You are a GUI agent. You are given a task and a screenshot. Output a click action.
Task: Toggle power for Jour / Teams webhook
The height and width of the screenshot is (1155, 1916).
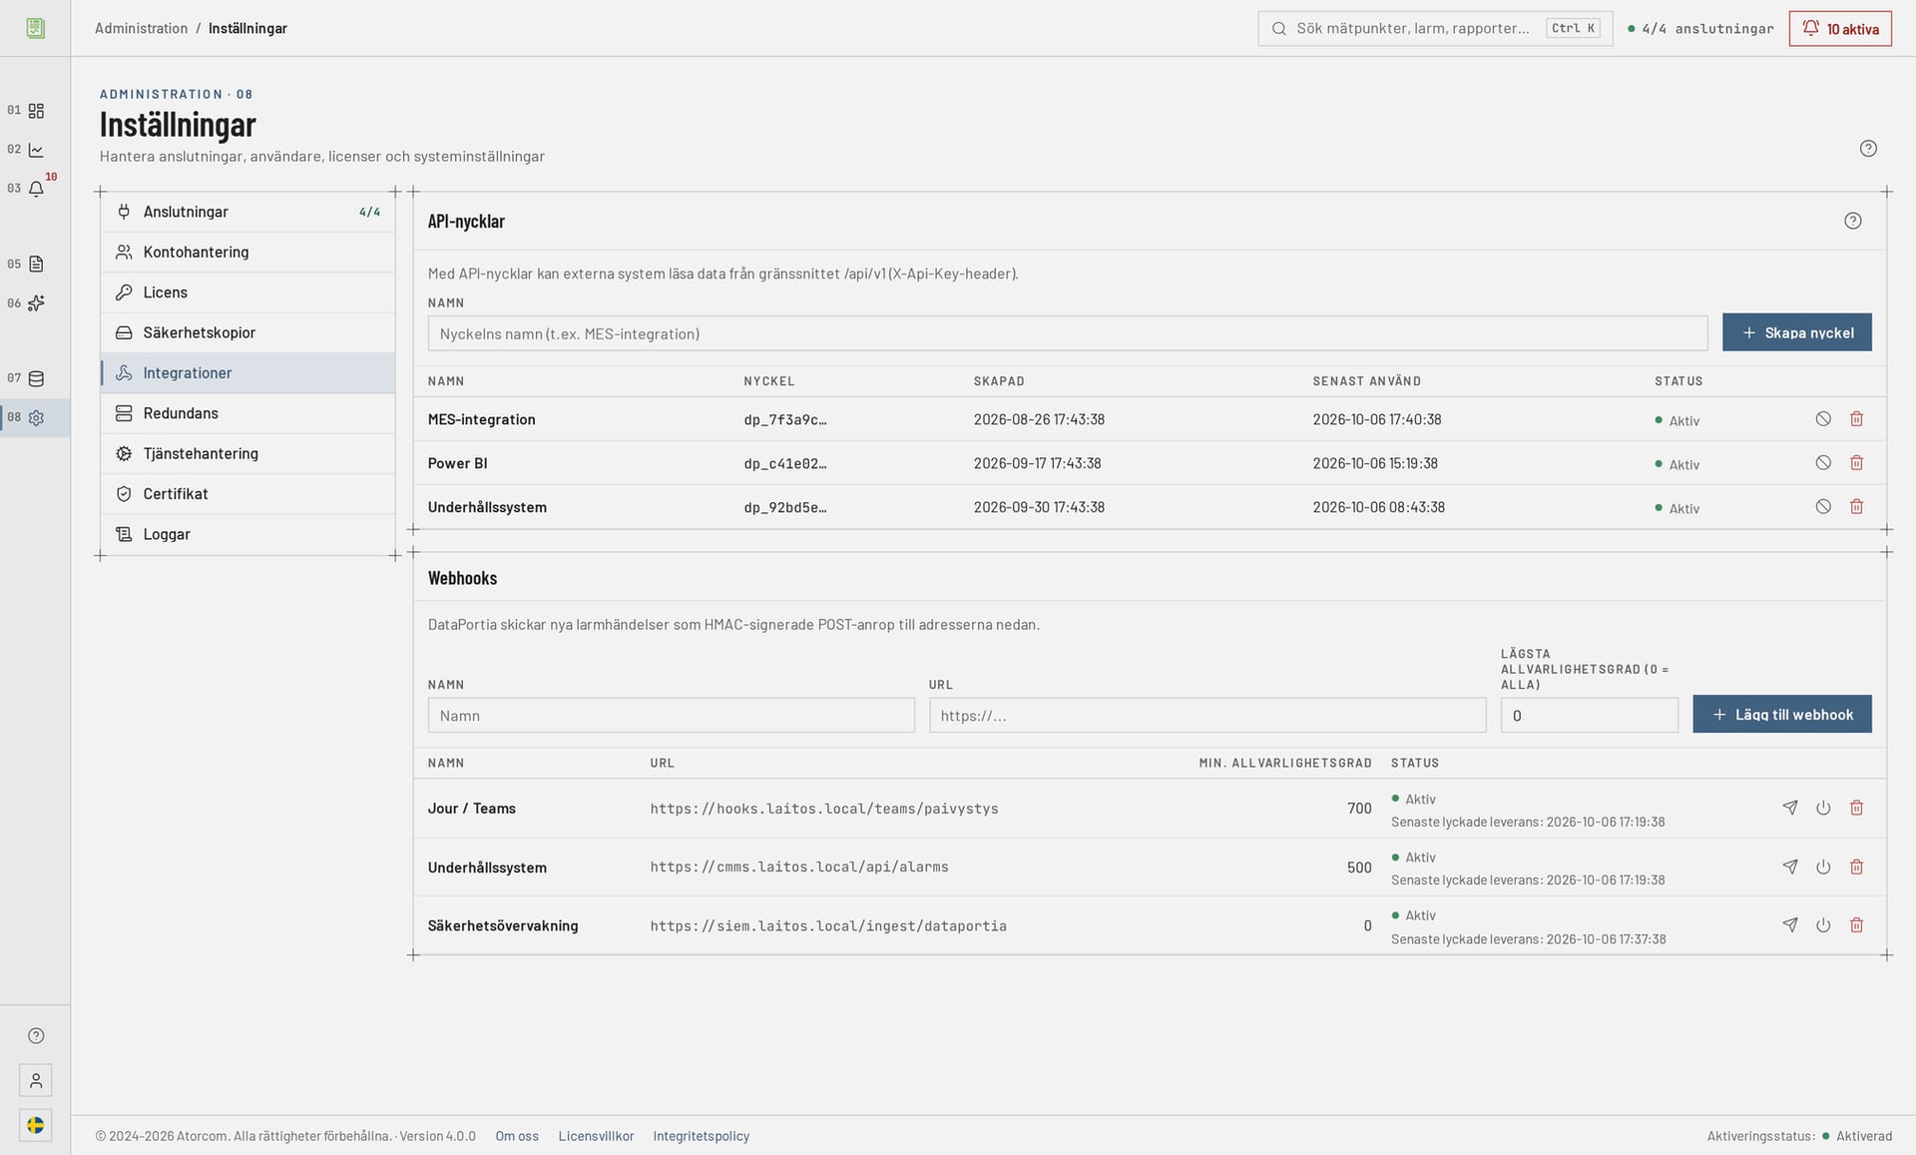(x=1823, y=808)
